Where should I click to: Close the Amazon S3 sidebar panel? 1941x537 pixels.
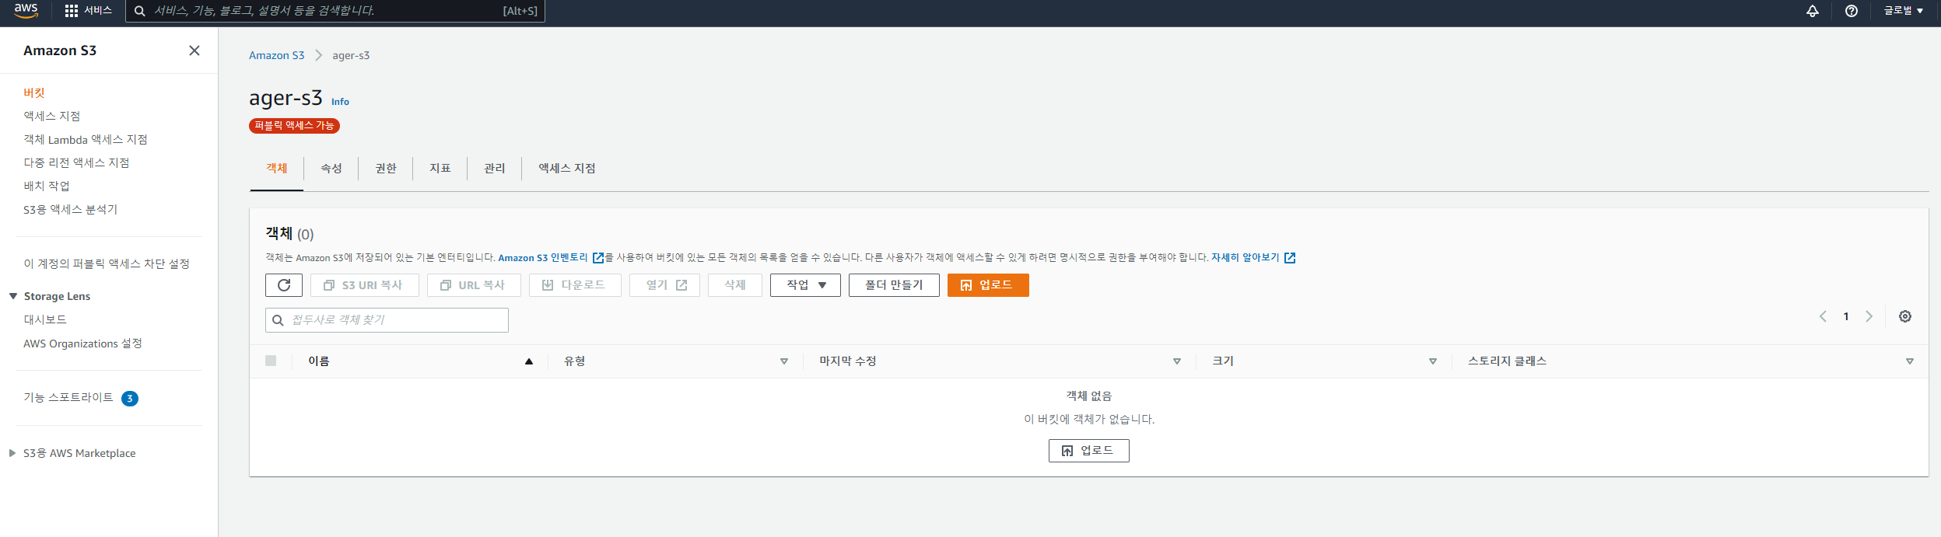click(194, 51)
